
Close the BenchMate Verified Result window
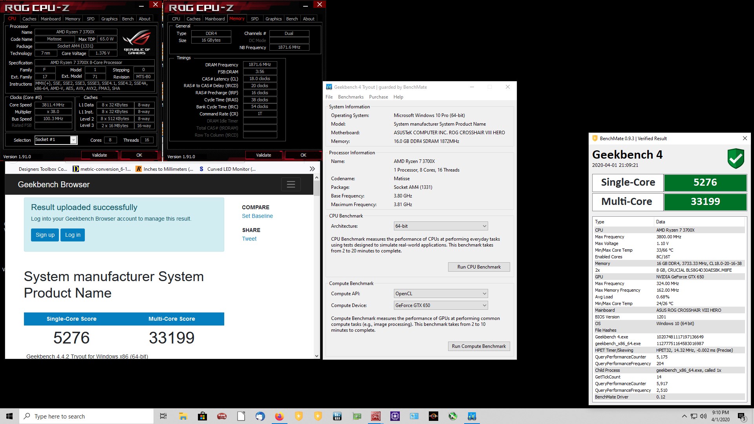(x=745, y=138)
